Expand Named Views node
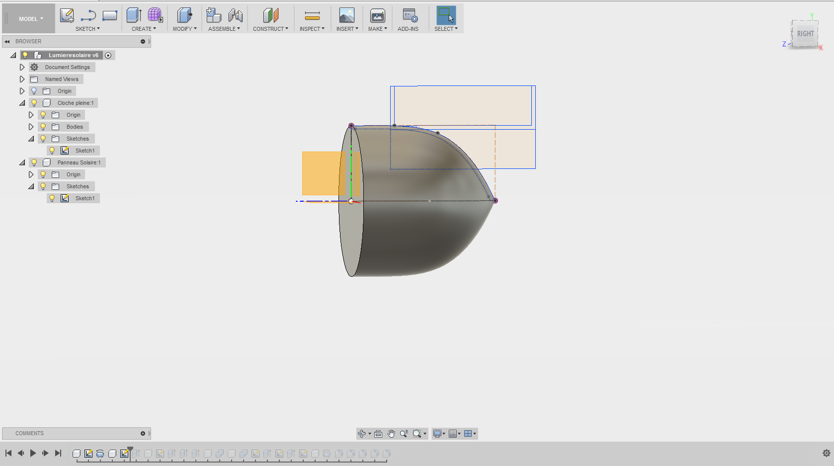834x466 pixels. click(22, 79)
